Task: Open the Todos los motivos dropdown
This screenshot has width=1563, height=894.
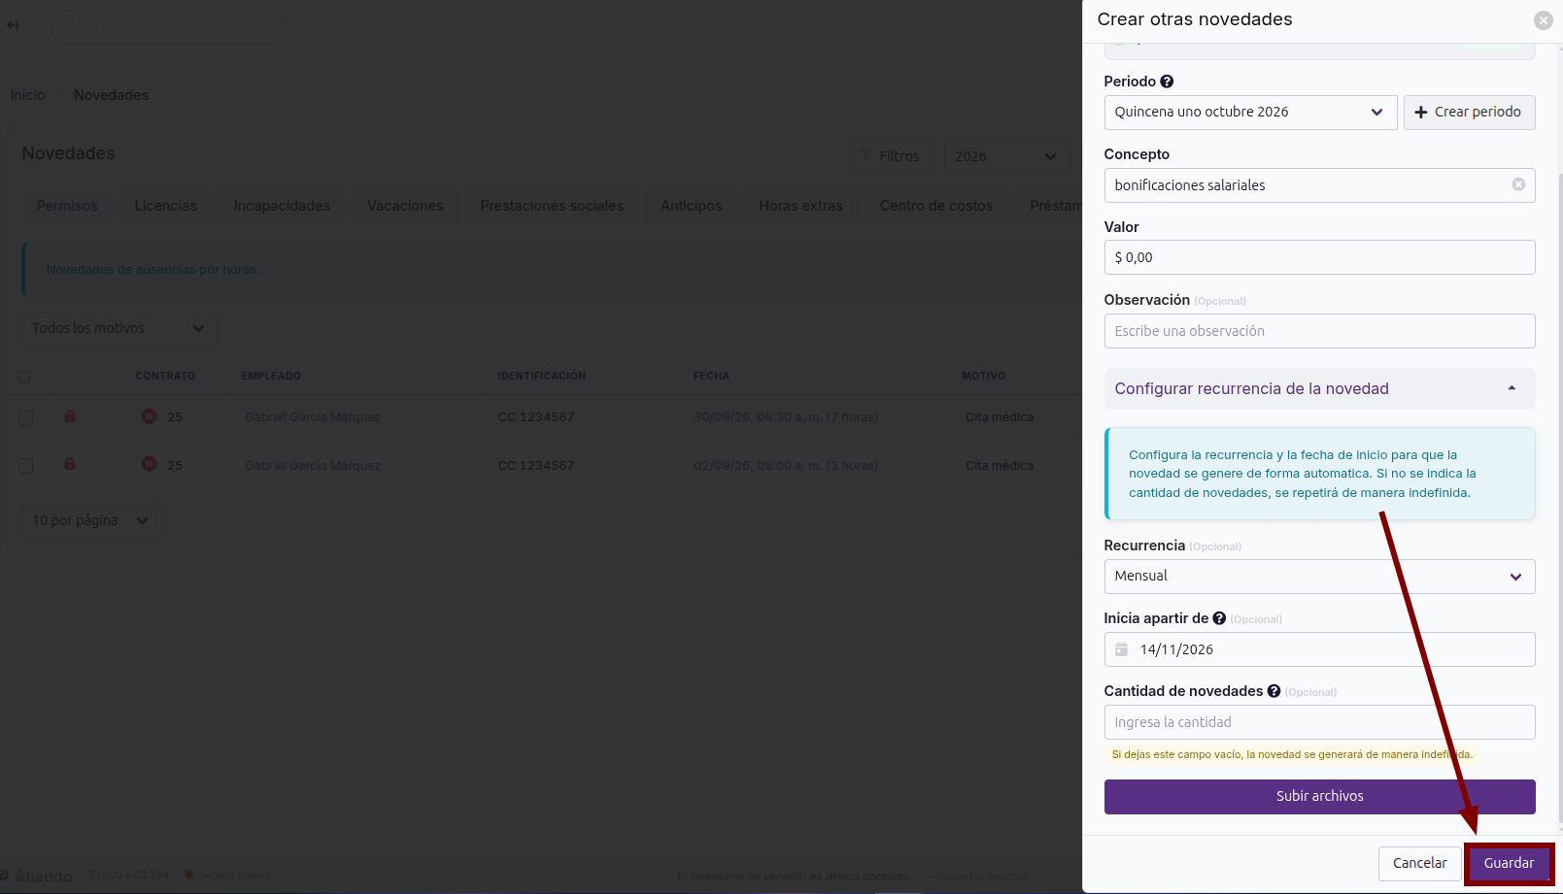Action: pyautogui.click(x=119, y=328)
